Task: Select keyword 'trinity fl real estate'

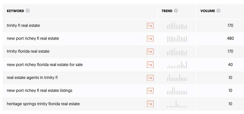Action: tap(23, 26)
